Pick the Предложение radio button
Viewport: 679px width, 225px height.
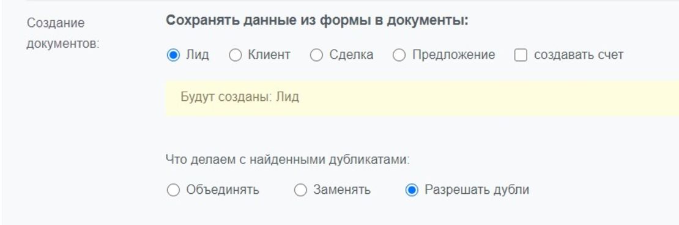(399, 56)
